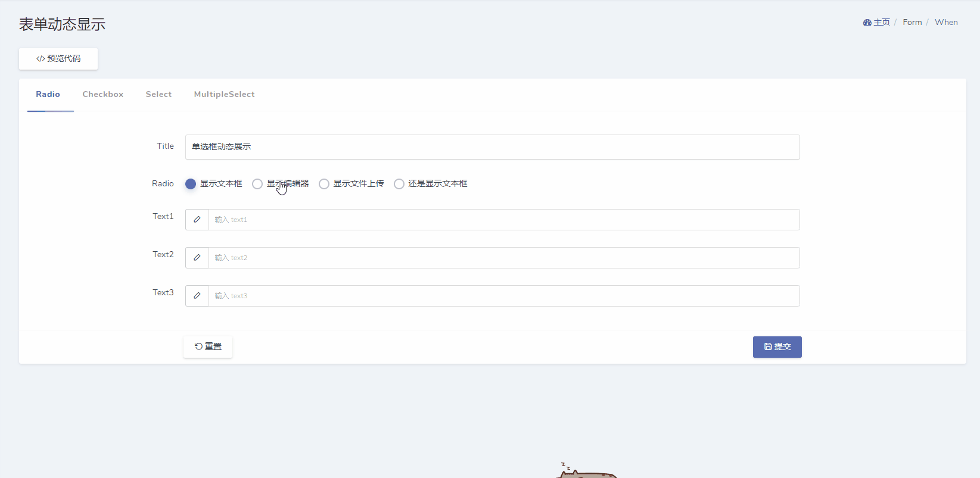Viewport: 980px width, 478px height.
Task: Click the 重置 reset button
Action: pos(208,346)
